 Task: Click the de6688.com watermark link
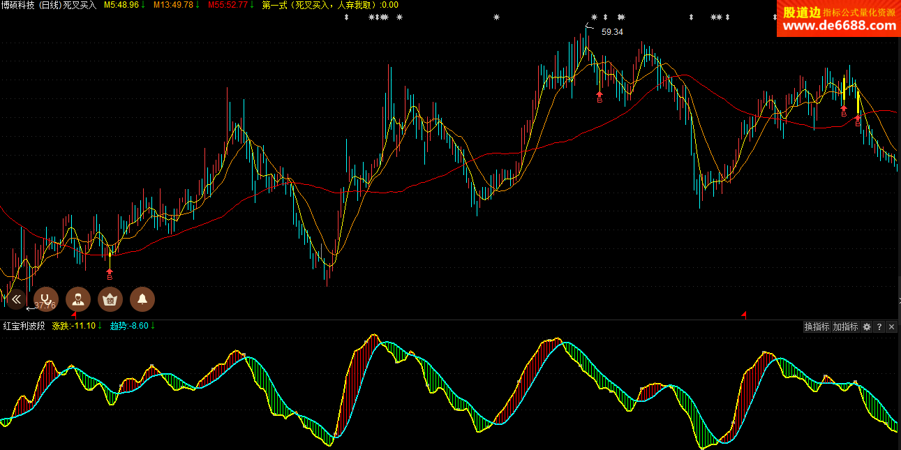pos(838,26)
